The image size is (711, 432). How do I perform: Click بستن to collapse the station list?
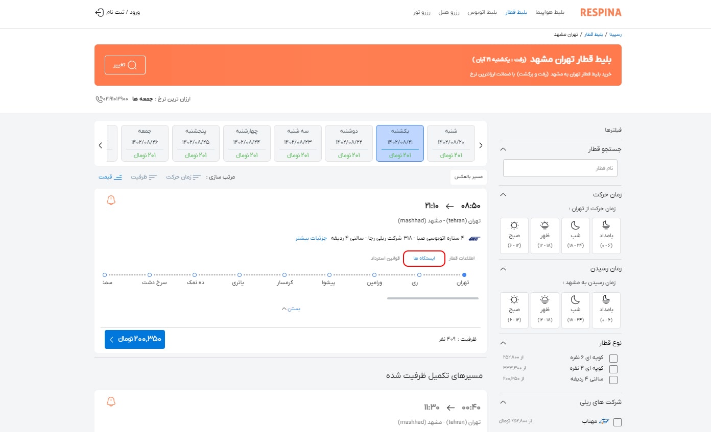[291, 308]
